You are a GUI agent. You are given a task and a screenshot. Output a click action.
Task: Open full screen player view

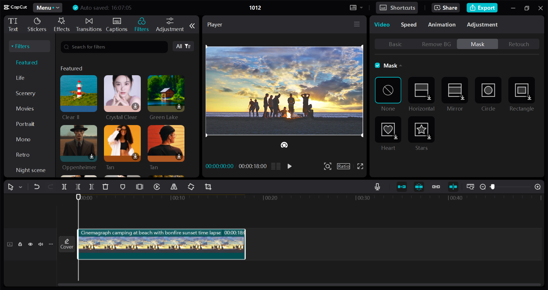click(x=360, y=166)
